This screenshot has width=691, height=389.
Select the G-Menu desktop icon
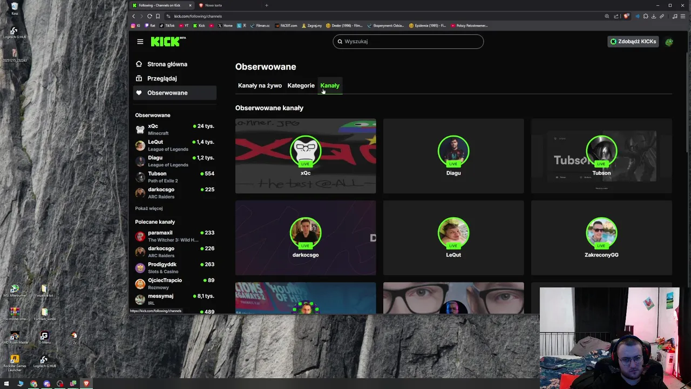[x=44, y=338]
